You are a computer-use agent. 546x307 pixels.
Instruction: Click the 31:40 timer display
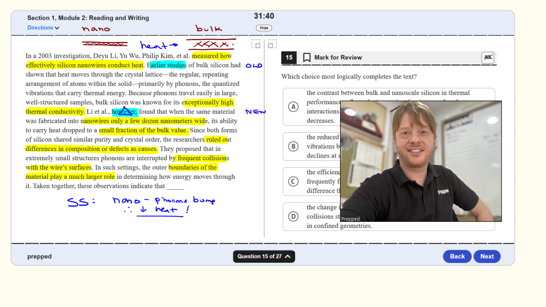[x=264, y=16]
